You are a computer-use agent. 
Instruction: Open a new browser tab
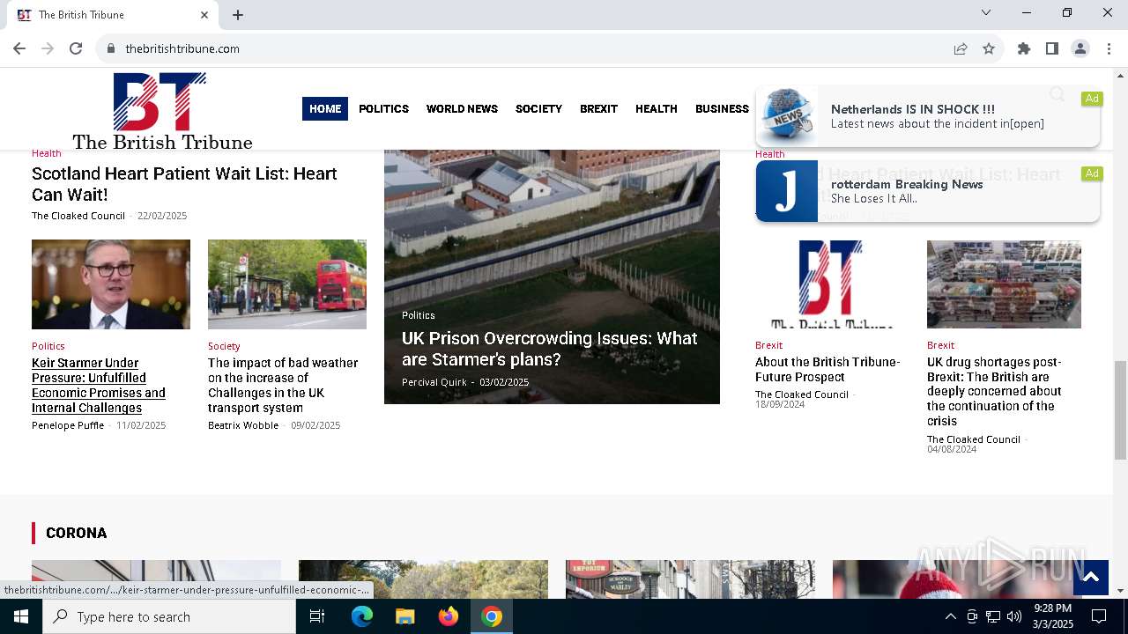tap(238, 15)
